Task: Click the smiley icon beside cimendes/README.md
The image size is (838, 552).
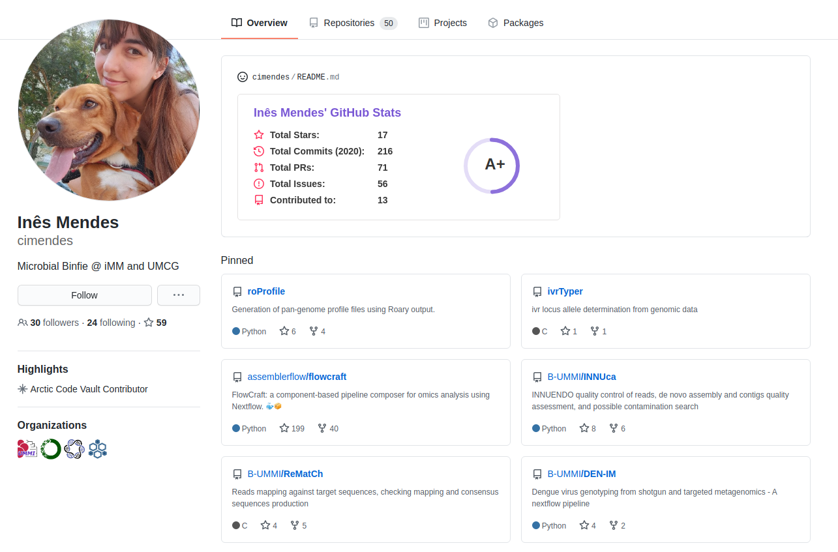Action: coord(243,77)
